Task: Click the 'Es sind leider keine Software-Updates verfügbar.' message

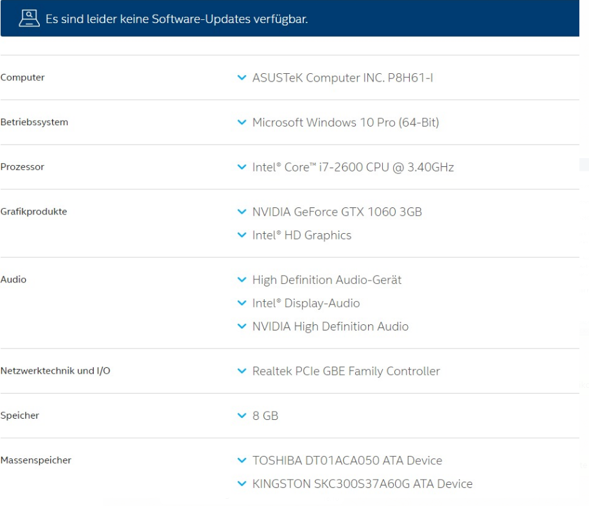Action: pyautogui.click(x=177, y=19)
